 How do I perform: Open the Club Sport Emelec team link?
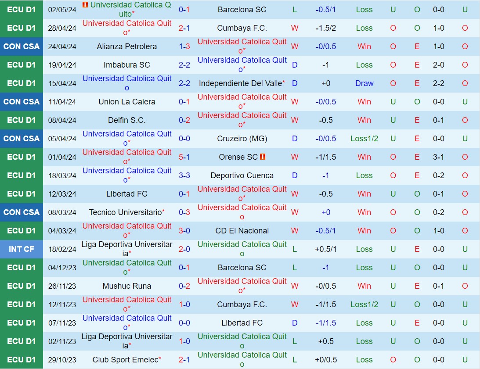(125, 359)
